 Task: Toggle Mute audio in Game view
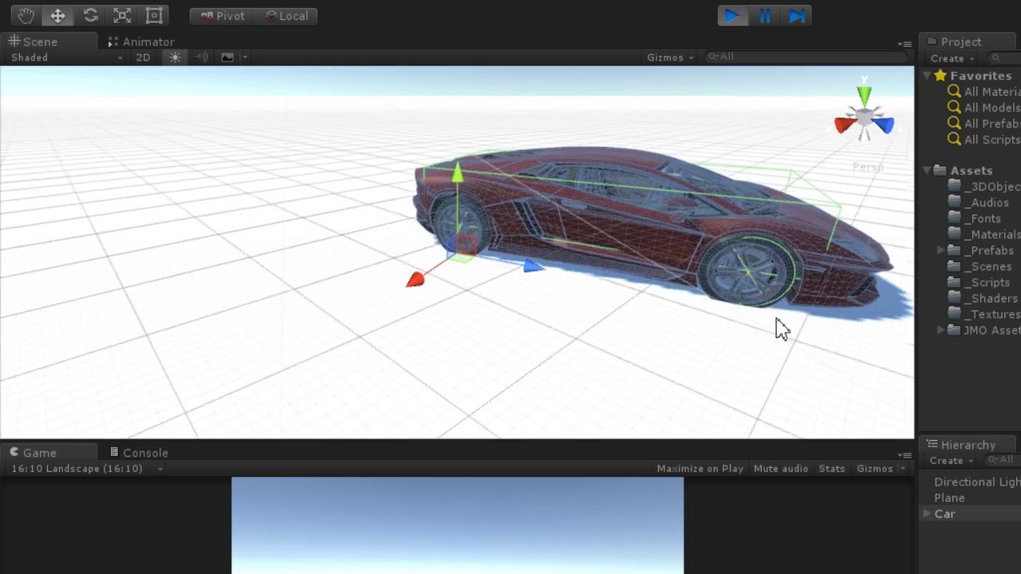(x=781, y=469)
